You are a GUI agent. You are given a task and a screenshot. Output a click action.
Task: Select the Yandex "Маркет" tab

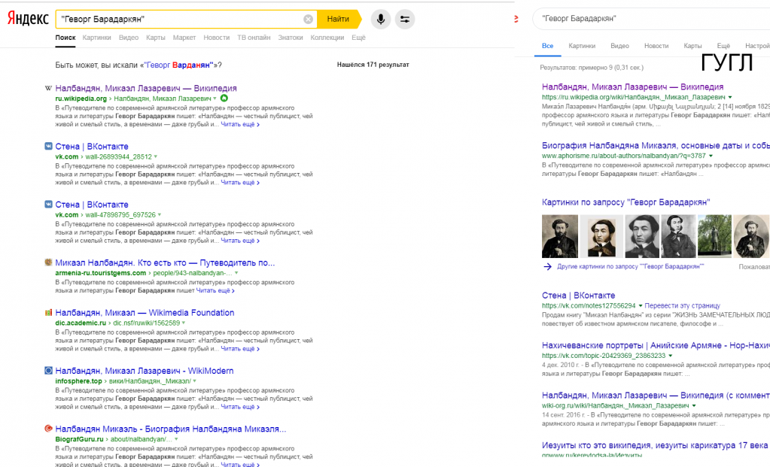(x=184, y=38)
